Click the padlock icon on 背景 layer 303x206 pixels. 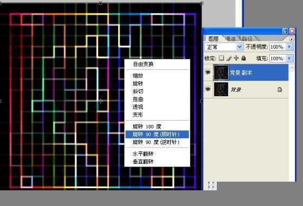coord(280,89)
